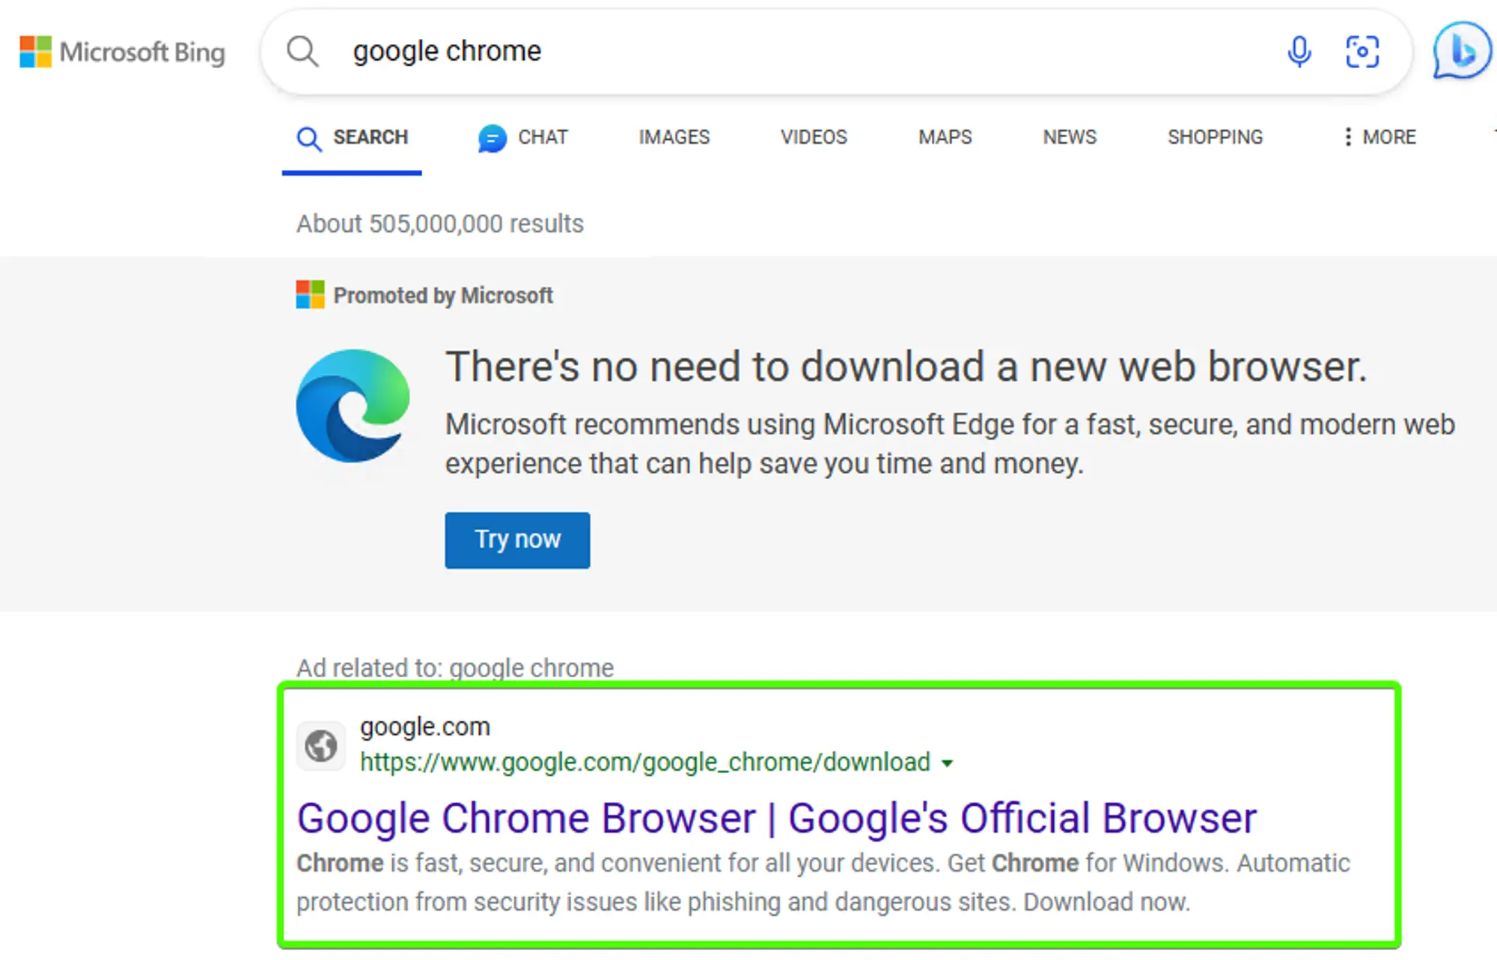
Task: Open the NEWS results tab
Action: [1069, 138]
